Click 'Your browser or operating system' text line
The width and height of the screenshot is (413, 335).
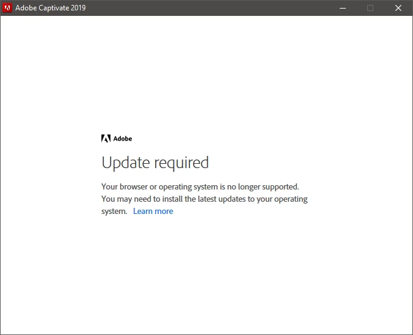[x=200, y=186]
